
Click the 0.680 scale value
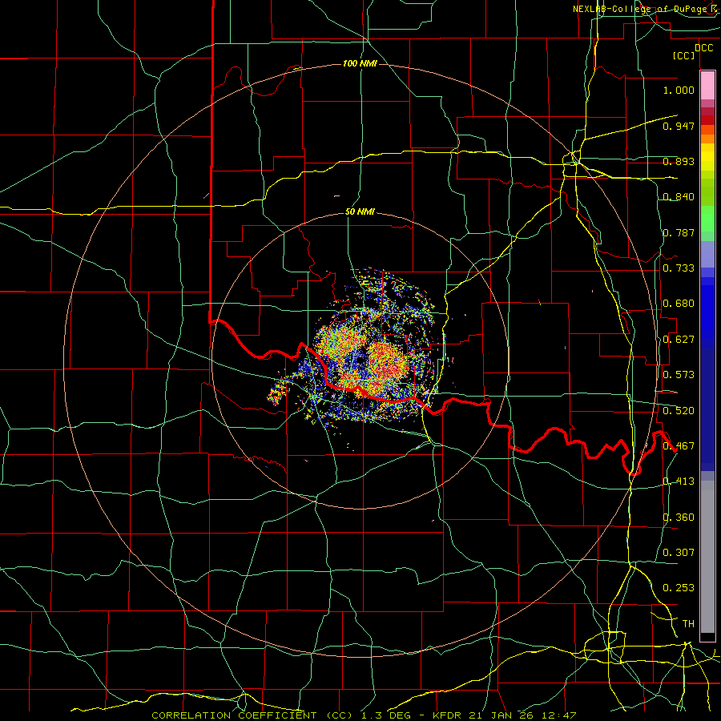point(679,304)
